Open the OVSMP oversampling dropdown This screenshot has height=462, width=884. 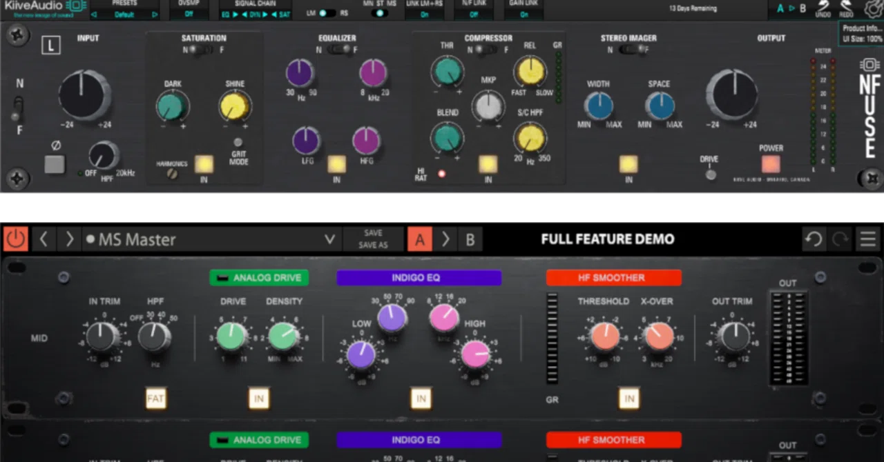coord(189,14)
